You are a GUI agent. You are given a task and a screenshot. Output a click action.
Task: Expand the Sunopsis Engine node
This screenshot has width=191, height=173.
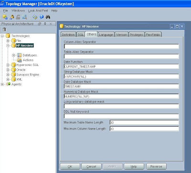8,75
